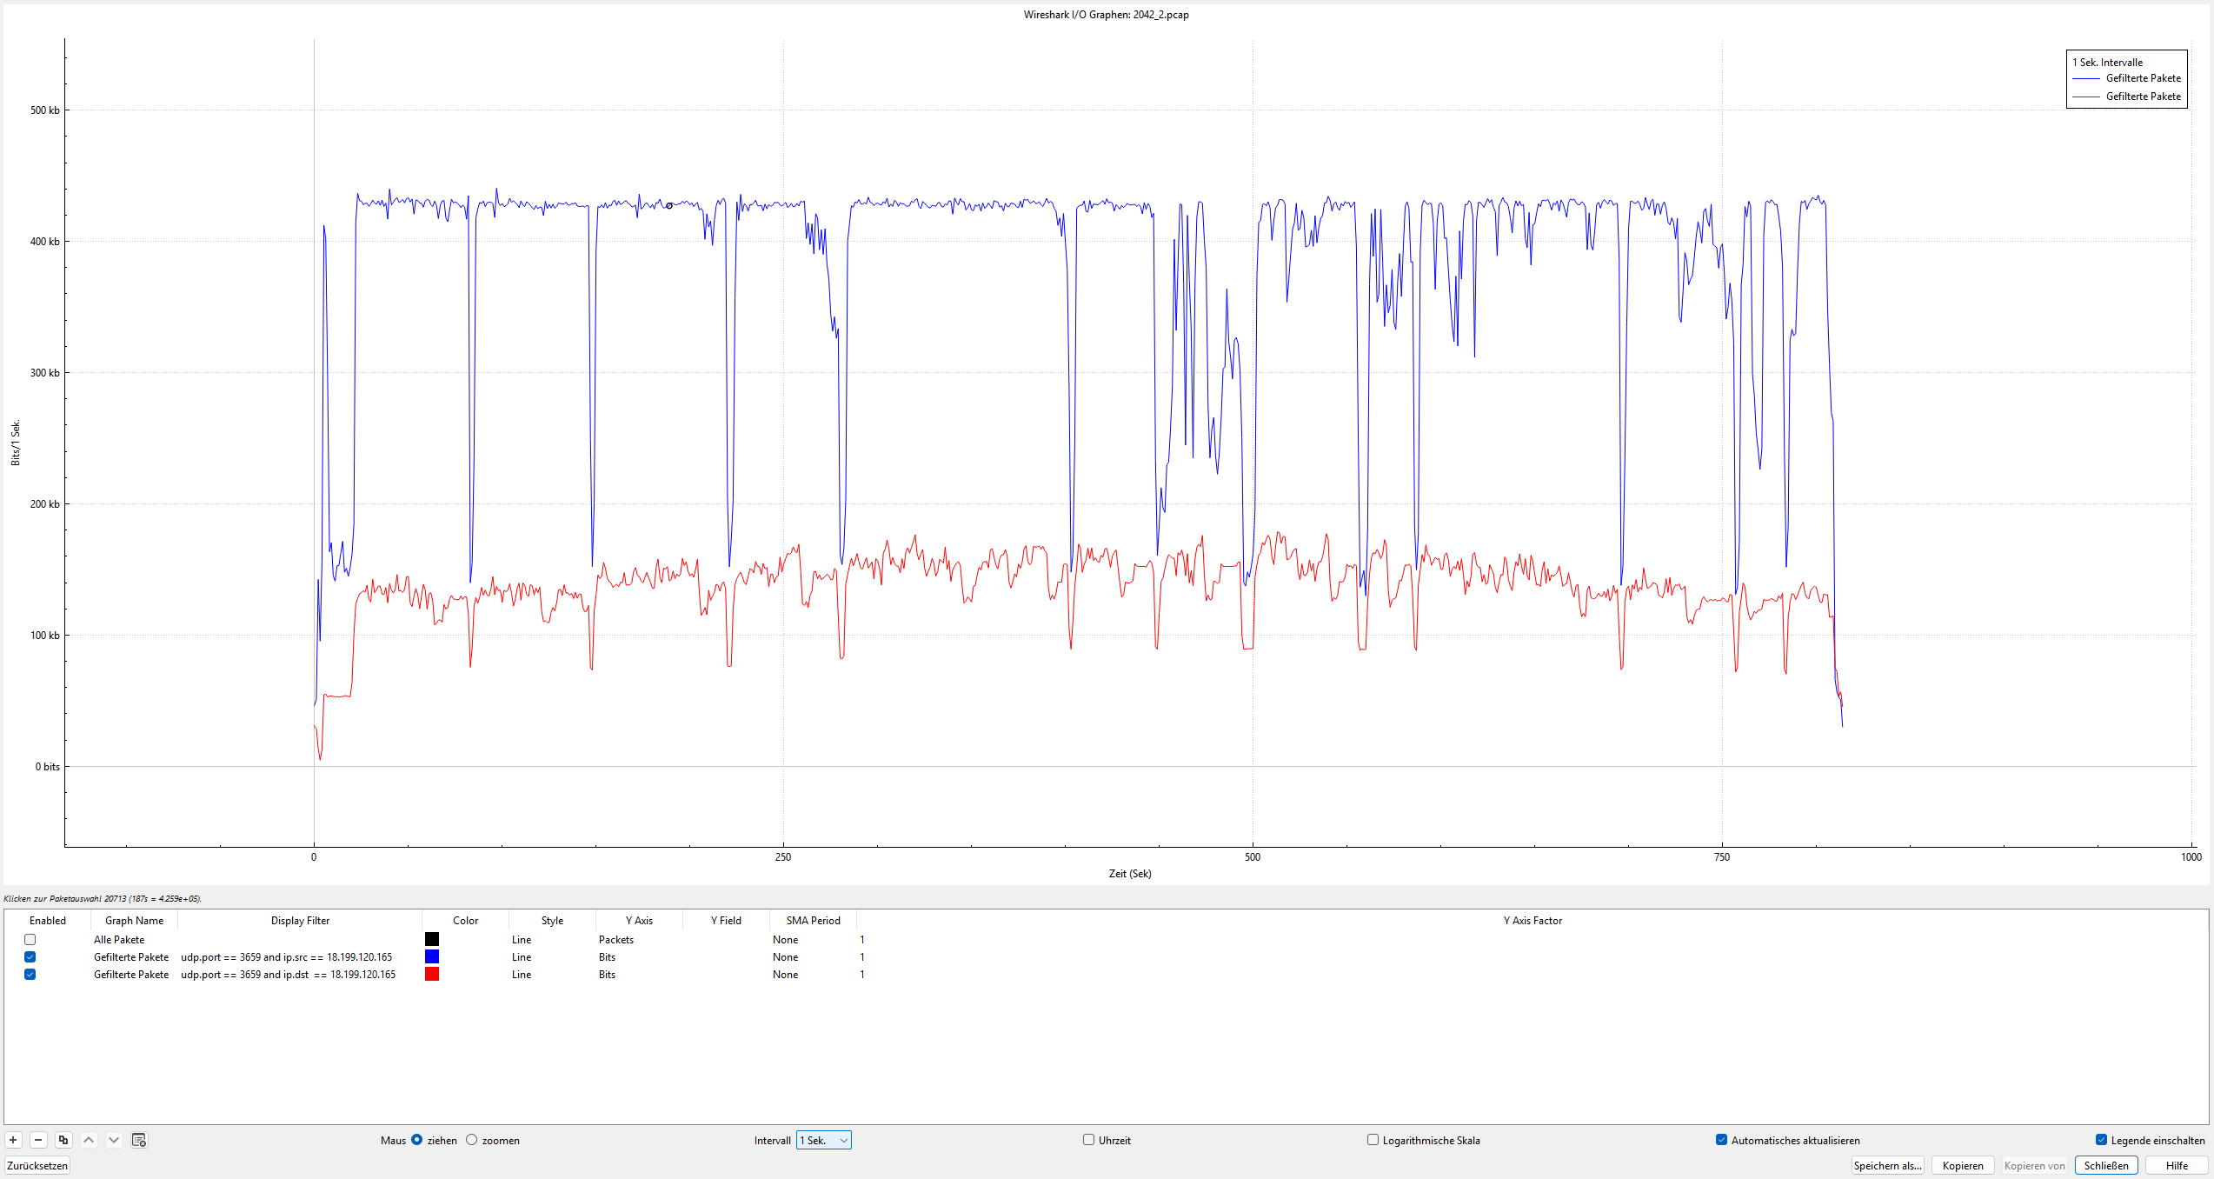Click the minus icon to remove graph
Viewport: 2214px width, 1179px height.
click(x=38, y=1140)
